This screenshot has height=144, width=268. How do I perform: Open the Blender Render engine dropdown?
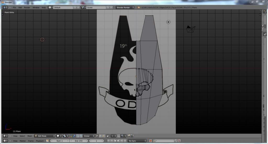point(125,8)
